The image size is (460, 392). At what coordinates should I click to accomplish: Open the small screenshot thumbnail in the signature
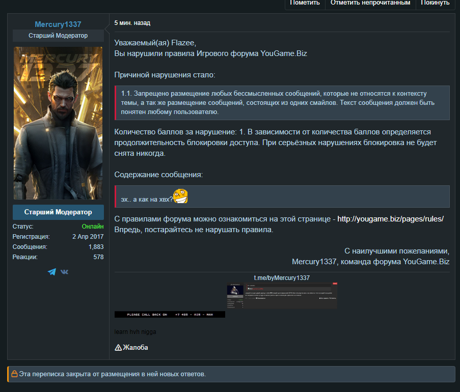pos(282,296)
